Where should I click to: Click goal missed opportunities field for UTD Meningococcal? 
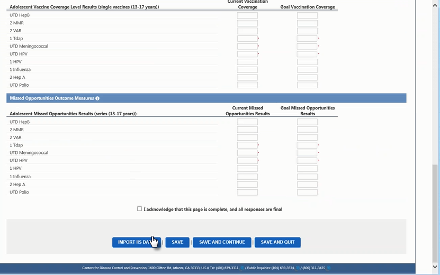click(x=307, y=153)
